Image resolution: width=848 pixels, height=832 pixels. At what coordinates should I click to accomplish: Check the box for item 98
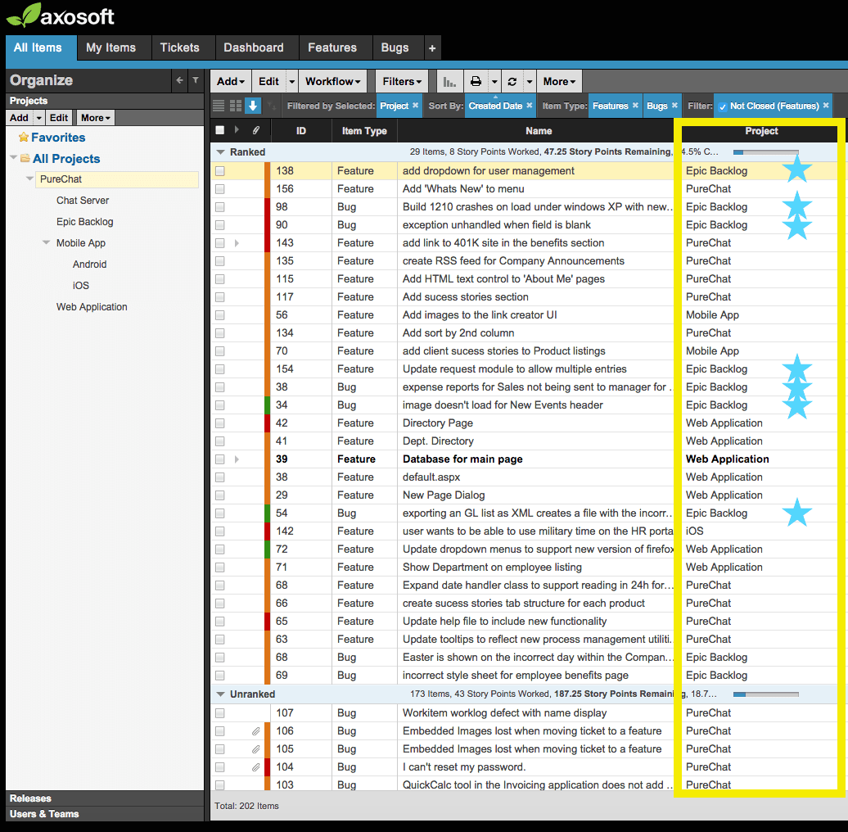pyautogui.click(x=219, y=207)
